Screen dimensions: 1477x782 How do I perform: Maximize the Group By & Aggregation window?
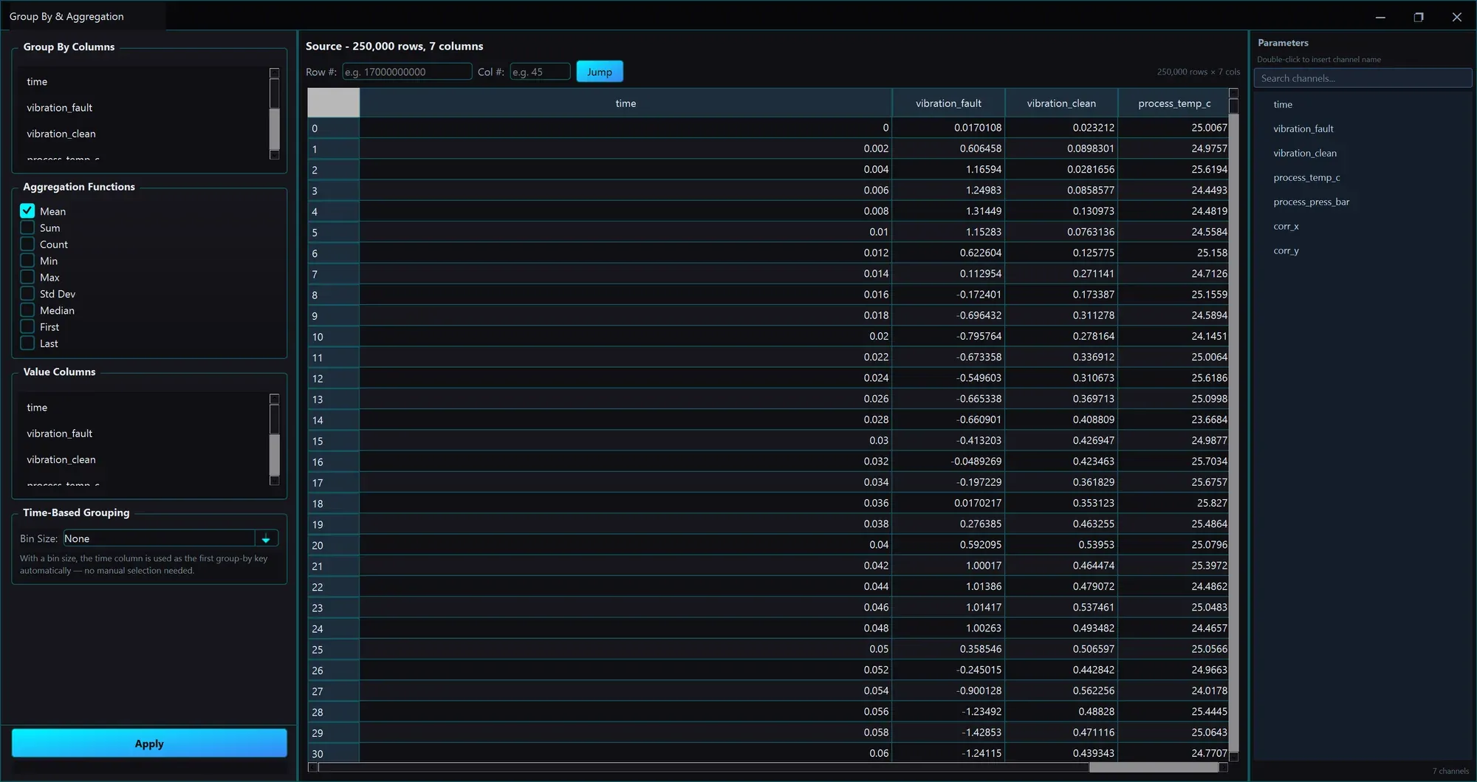click(x=1418, y=16)
